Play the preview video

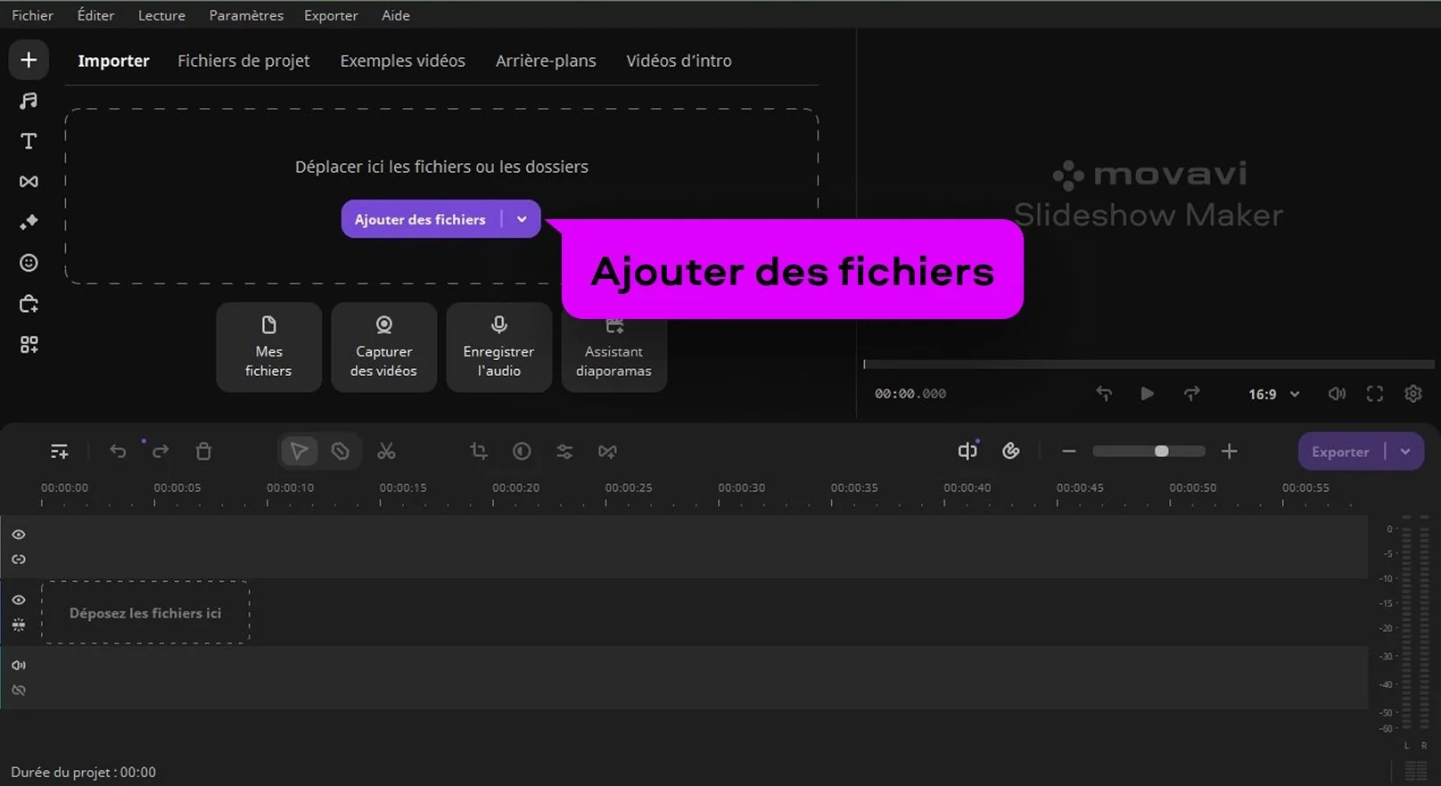(x=1148, y=394)
